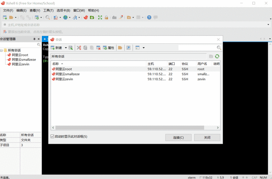
Task: Click the 新建 button in sessions dialog
Action: (x=57, y=48)
